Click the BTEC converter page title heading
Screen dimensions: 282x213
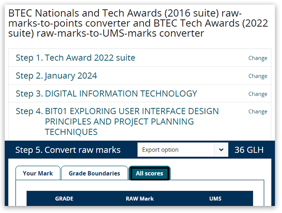click(138, 23)
